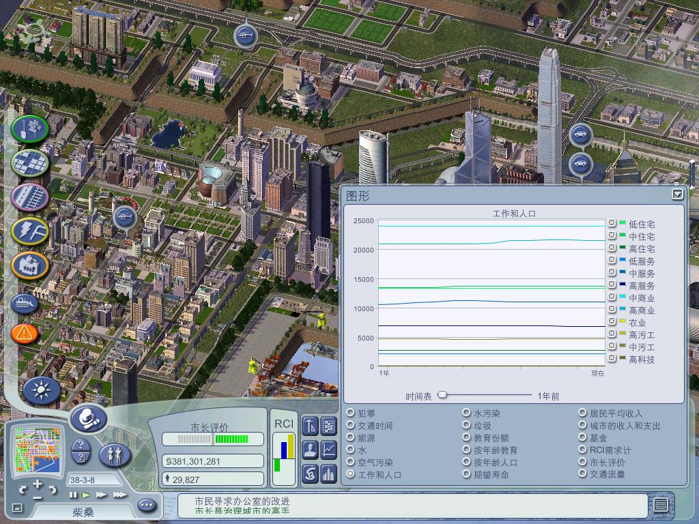The width and height of the screenshot is (699, 524).
Task: Select the 期望寿命 graph radio button
Action: [466, 474]
